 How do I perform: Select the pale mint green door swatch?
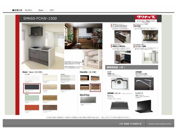pos(32,98)
